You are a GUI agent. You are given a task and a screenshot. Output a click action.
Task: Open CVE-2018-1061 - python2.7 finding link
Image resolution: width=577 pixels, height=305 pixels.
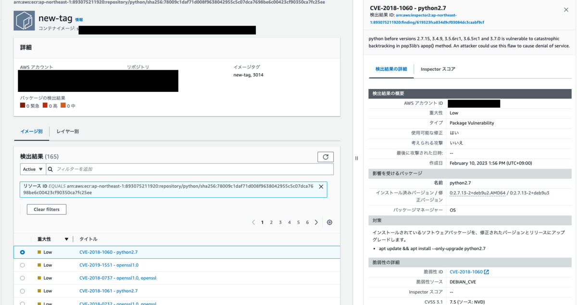[108, 291]
